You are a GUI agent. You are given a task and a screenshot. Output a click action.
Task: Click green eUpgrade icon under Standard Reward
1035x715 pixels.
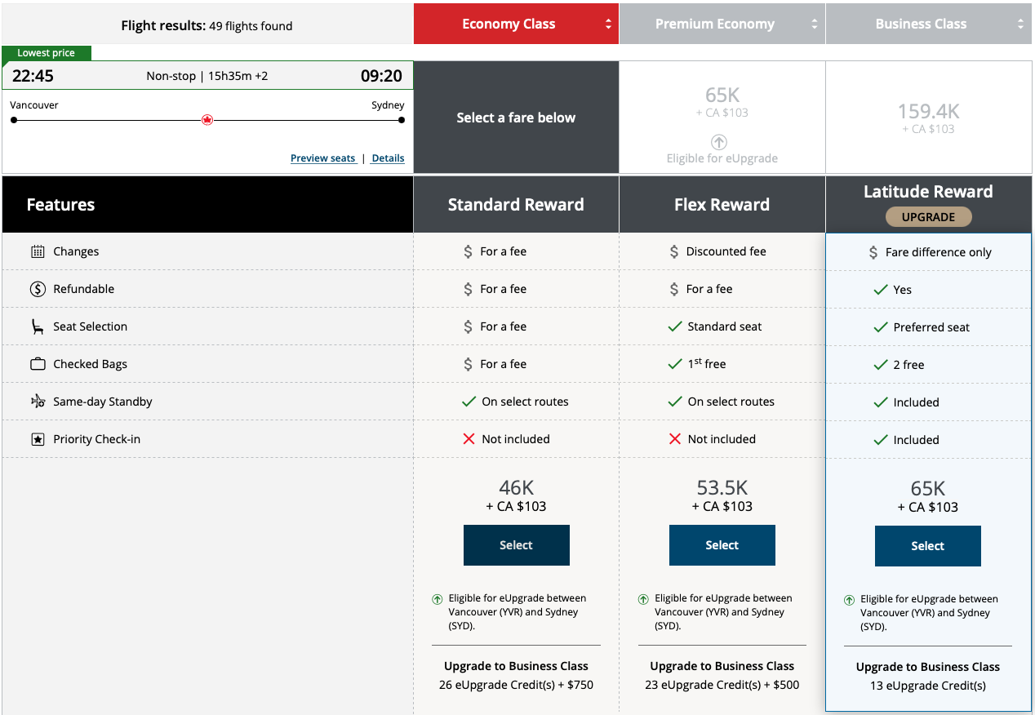[x=438, y=599]
